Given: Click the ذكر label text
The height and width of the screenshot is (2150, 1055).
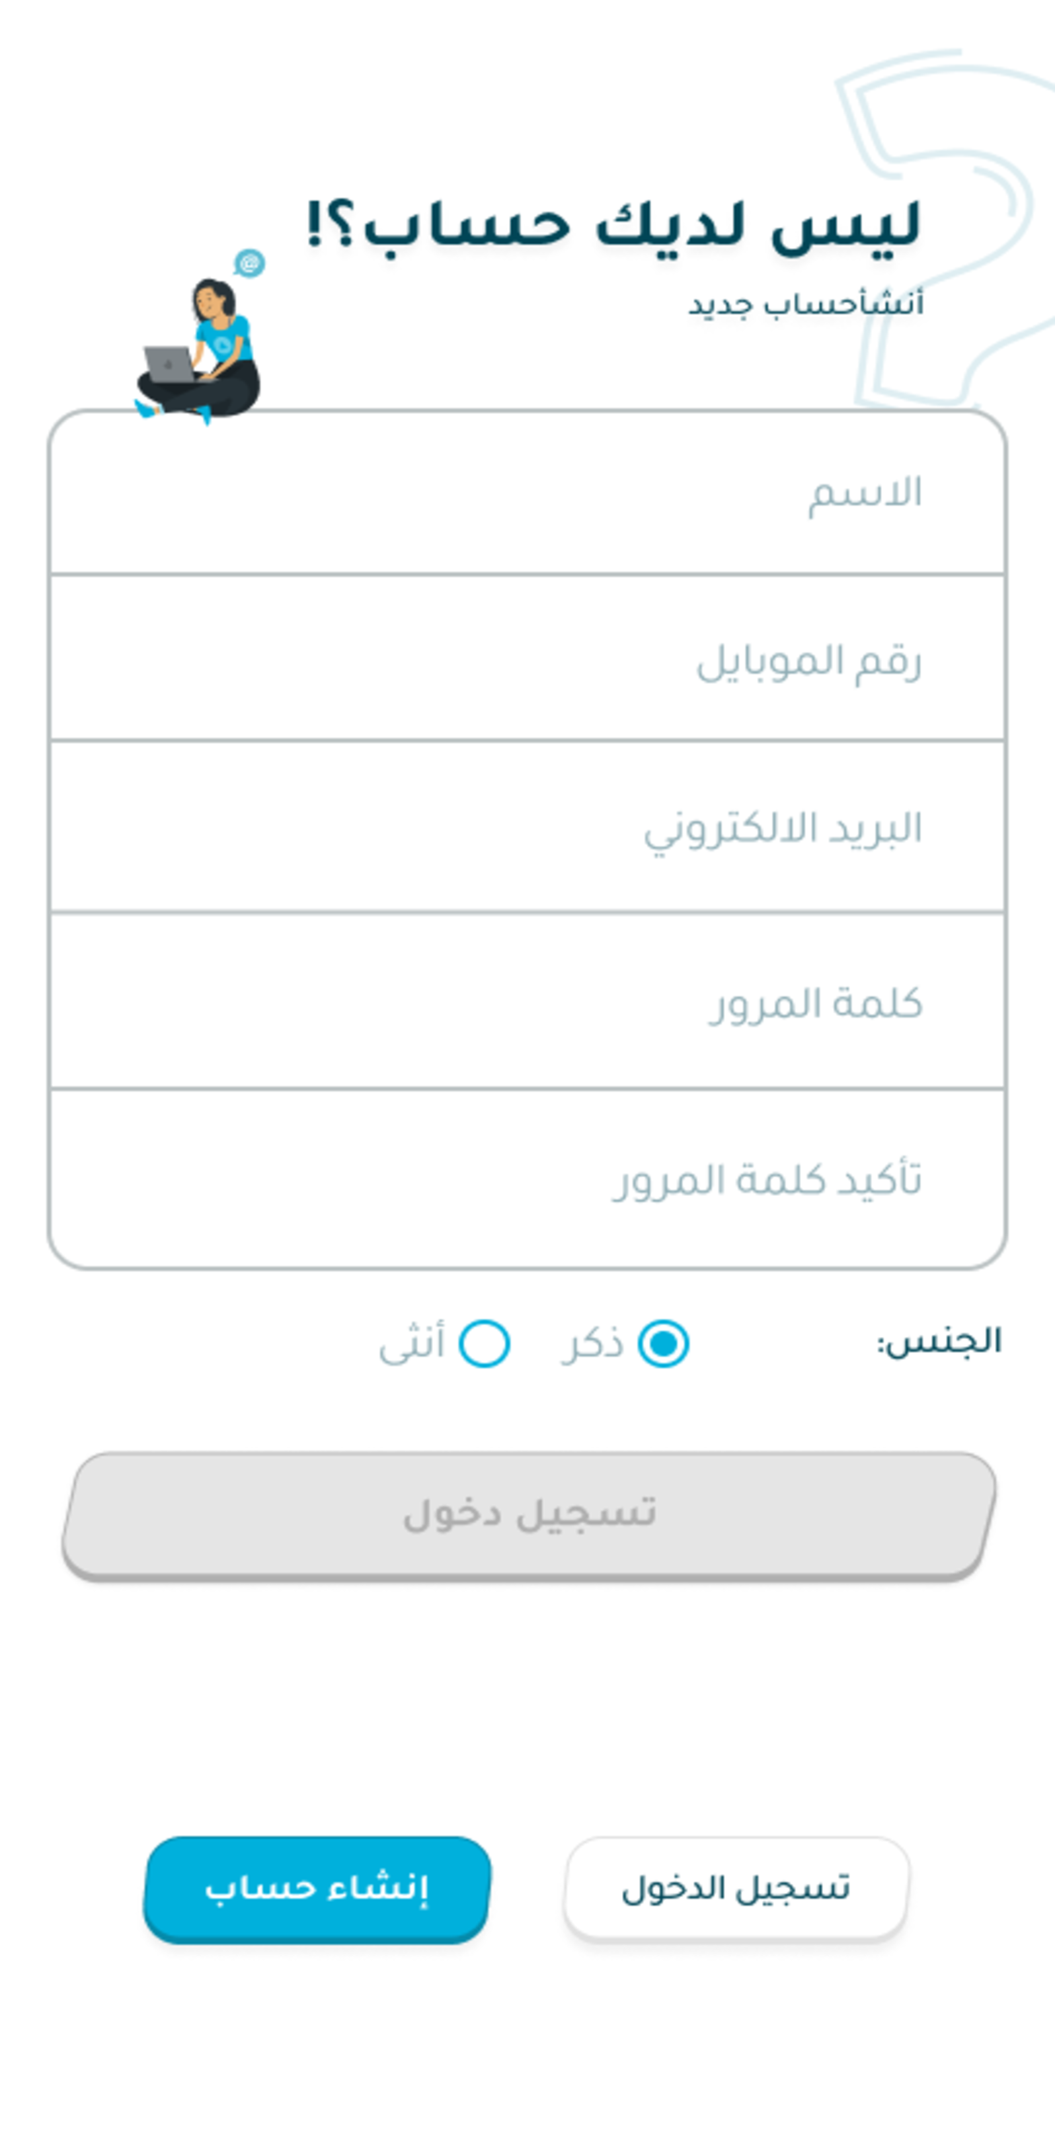Looking at the screenshot, I should click(592, 1344).
